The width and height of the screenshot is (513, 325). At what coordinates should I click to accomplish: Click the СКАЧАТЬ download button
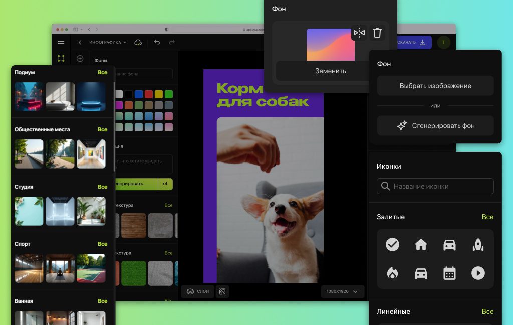pos(412,42)
